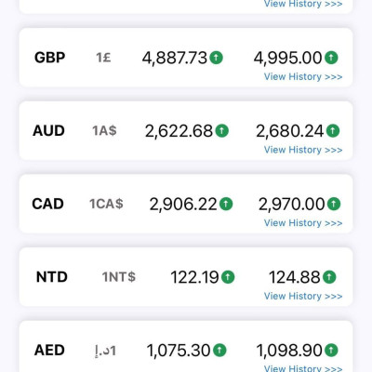The height and width of the screenshot is (372, 372).
Task: Tap the AED currency card label
Action: tap(49, 350)
